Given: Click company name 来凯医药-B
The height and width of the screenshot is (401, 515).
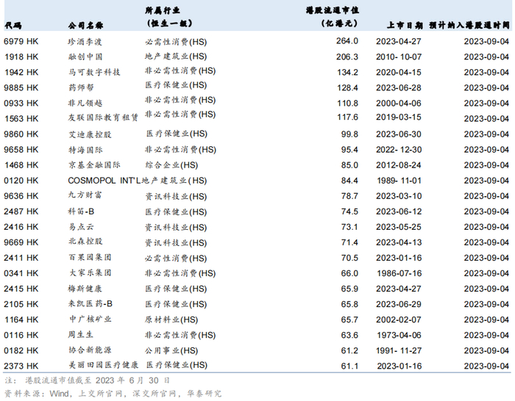Looking at the screenshot, I should pyautogui.click(x=90, y=304).
